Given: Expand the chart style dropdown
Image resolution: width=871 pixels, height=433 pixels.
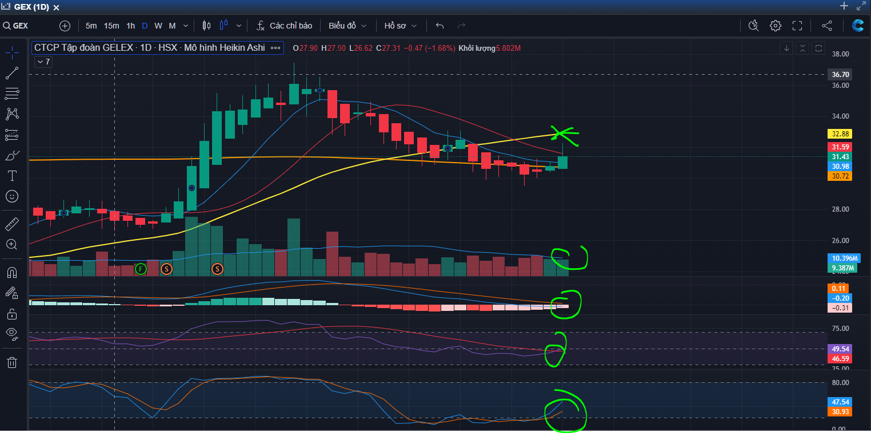Looking at the screenshot, I should (239, 26).
